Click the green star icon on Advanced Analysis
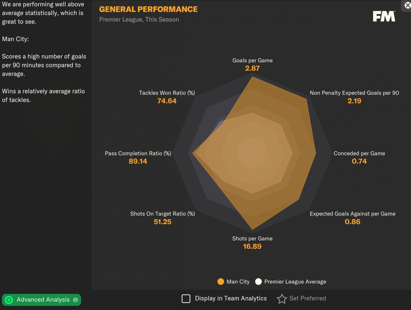411x310 pixels. click(9, 300)
